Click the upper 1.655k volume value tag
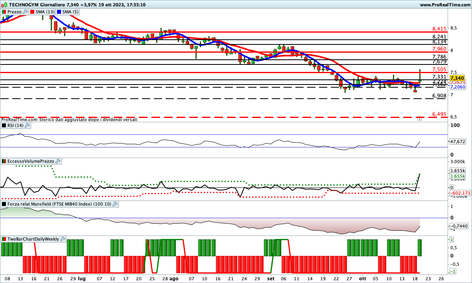 [457, 171]
